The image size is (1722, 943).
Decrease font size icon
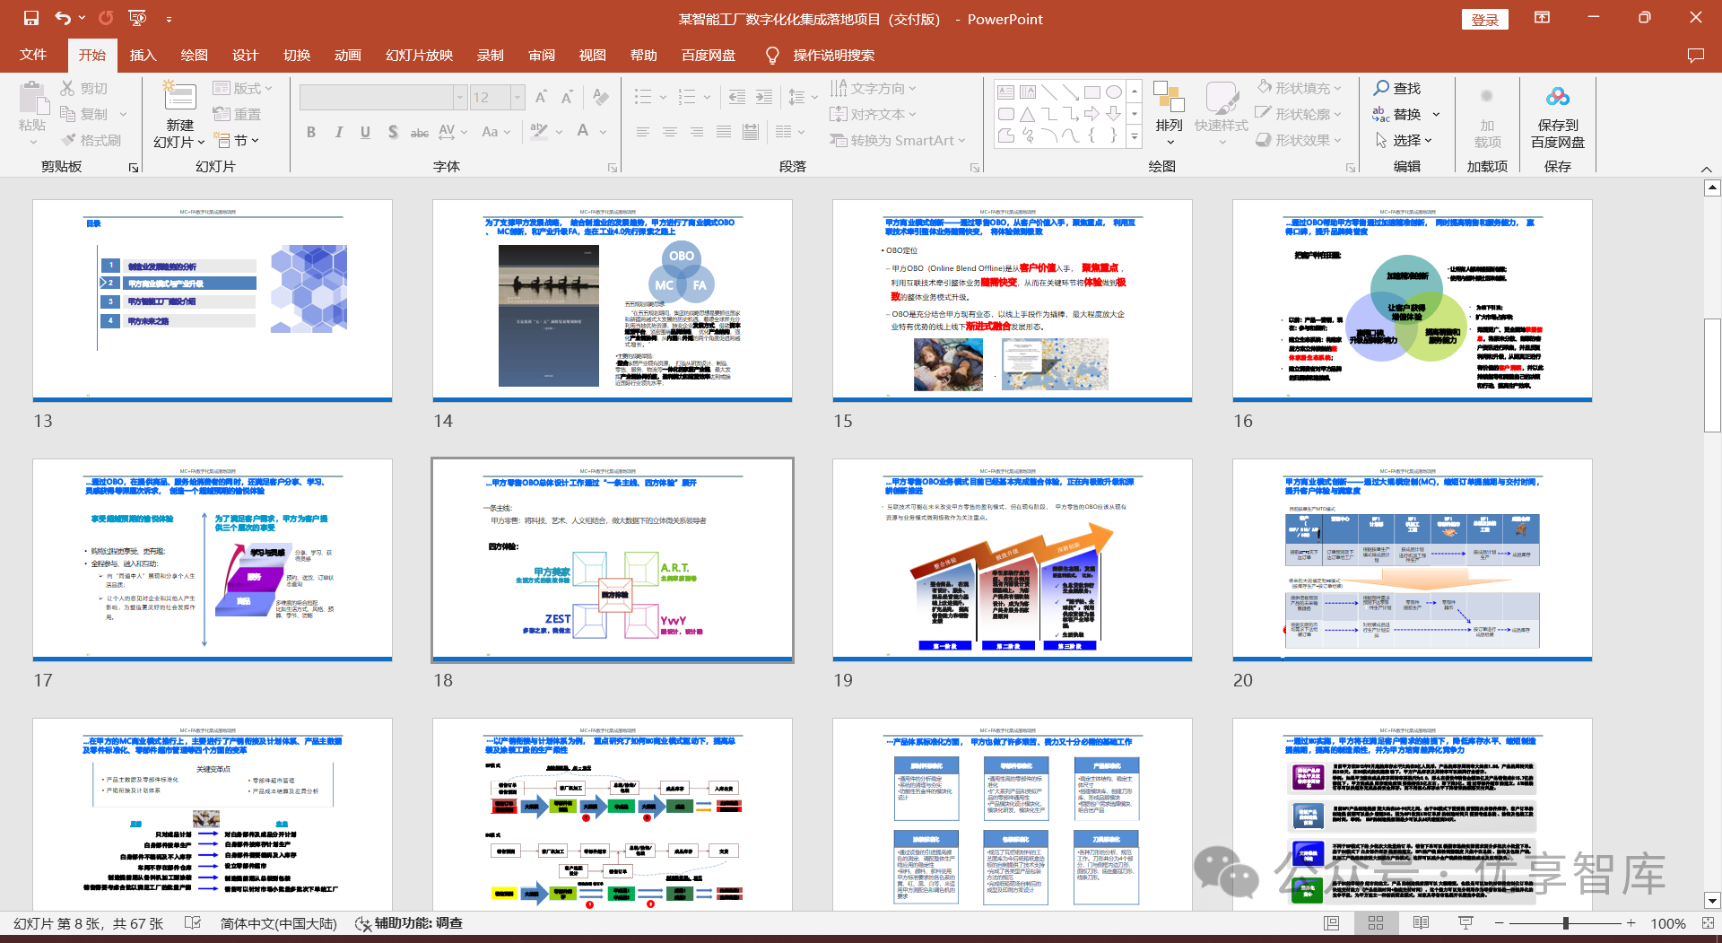coord(567,97)
